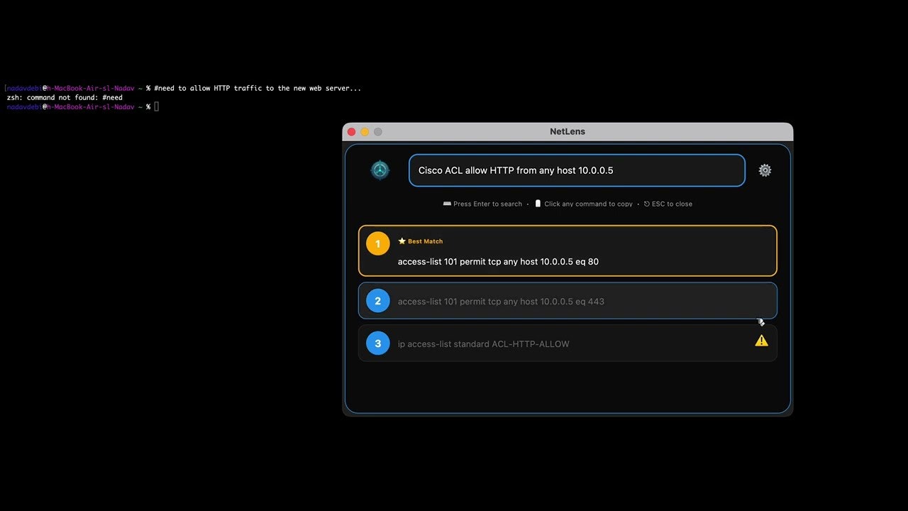Viewport: 908px width, 511px height.
Task: Copy the access-list permit tcp eq 80 command
Action: [x=498, y=261]
